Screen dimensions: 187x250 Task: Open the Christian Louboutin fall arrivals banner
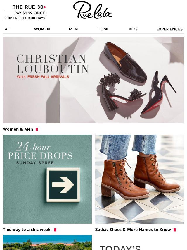(93, 80)
